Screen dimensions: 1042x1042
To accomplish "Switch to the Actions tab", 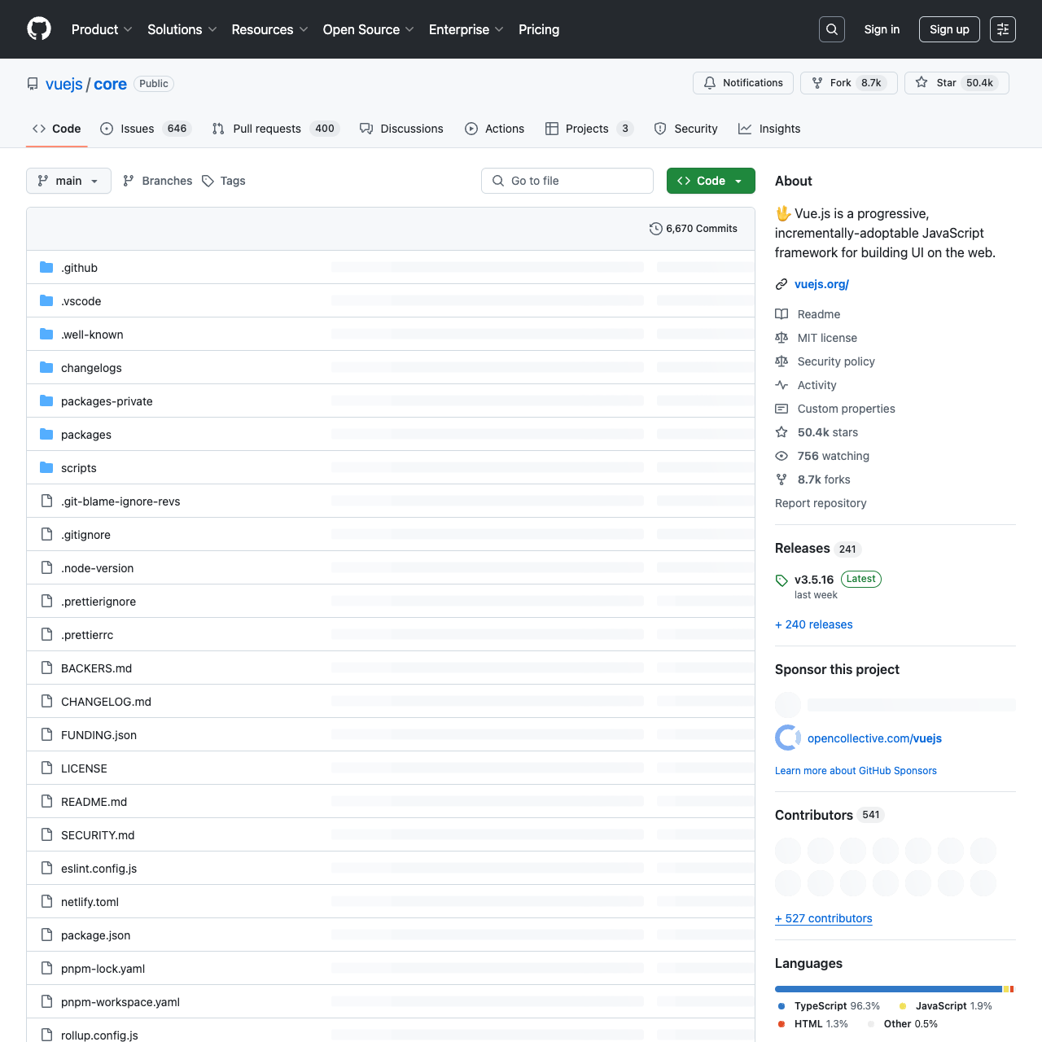I will coord(494,129).
